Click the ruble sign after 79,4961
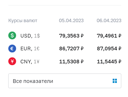The image size is (128, 97). click(120, 36)
